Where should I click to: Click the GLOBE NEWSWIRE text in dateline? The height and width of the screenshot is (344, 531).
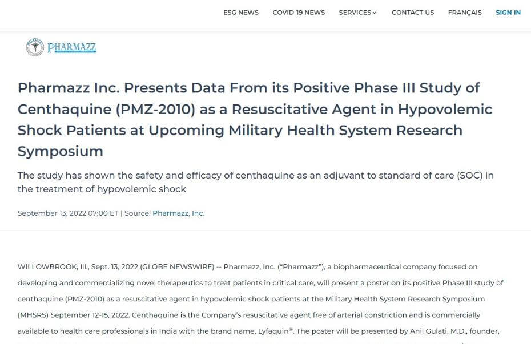178,267
